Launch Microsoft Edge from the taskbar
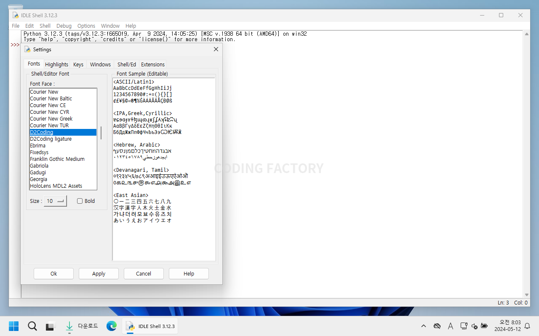Viewport: 539px width, 336px height. pos(111,326)
